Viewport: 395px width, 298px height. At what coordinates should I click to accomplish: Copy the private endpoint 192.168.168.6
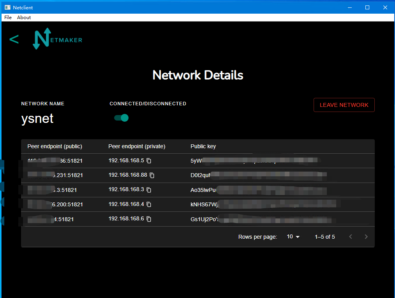[x=148, y=219]
